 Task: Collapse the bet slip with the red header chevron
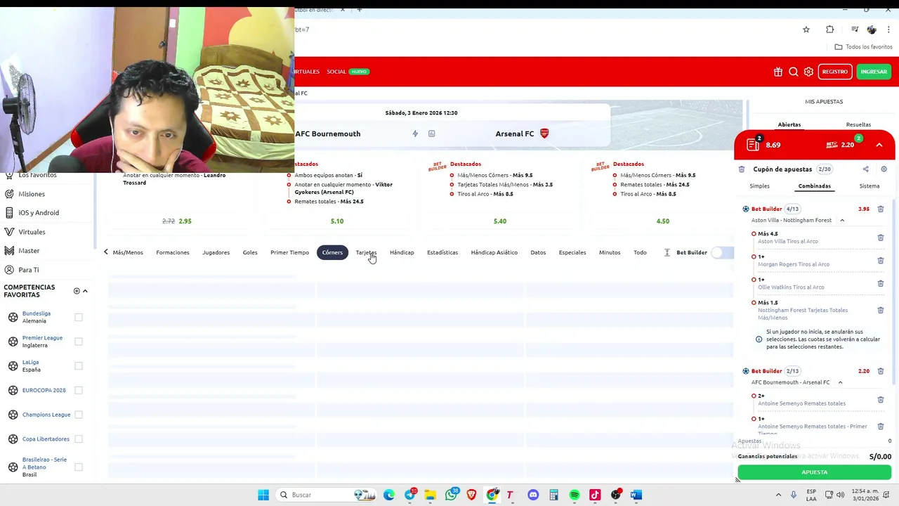pos(879,145)
